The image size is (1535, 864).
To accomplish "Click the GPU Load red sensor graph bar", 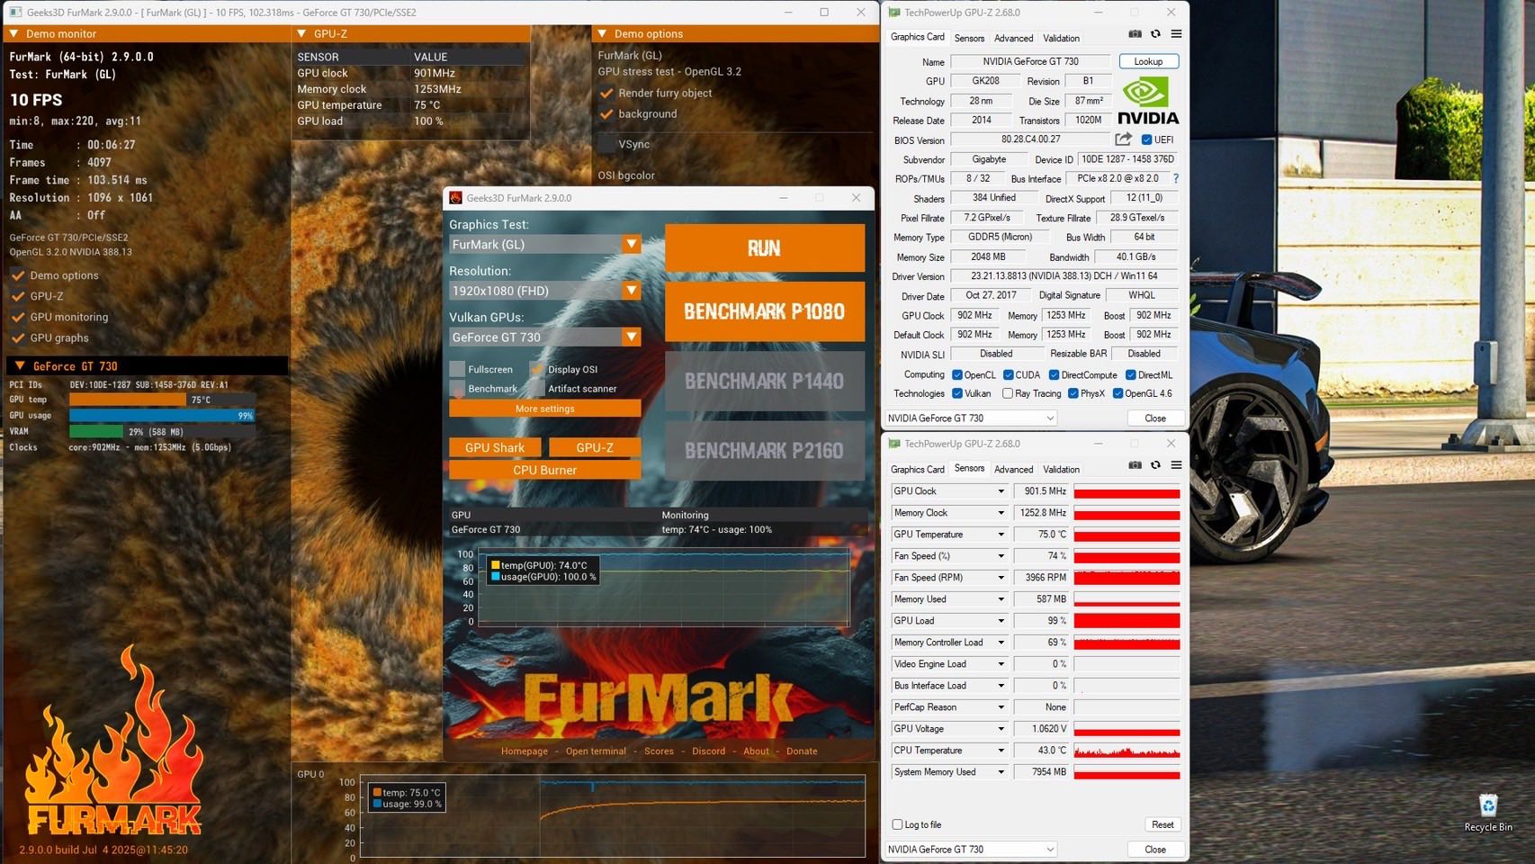I will 1127,621.
